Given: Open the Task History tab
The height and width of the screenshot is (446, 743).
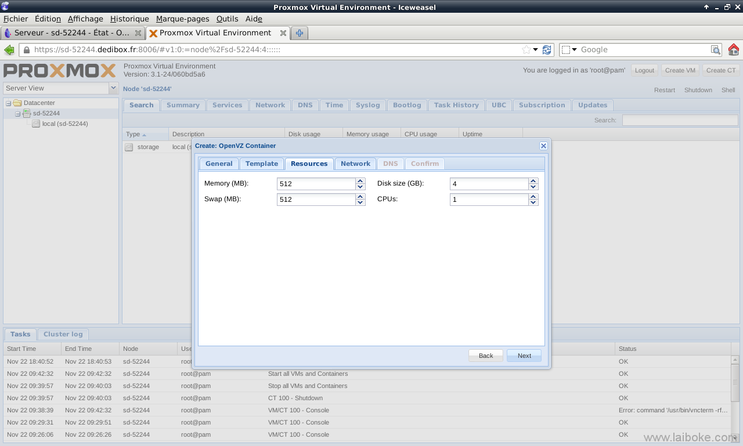Looking at the screenshot, I should tap(456, 105).
